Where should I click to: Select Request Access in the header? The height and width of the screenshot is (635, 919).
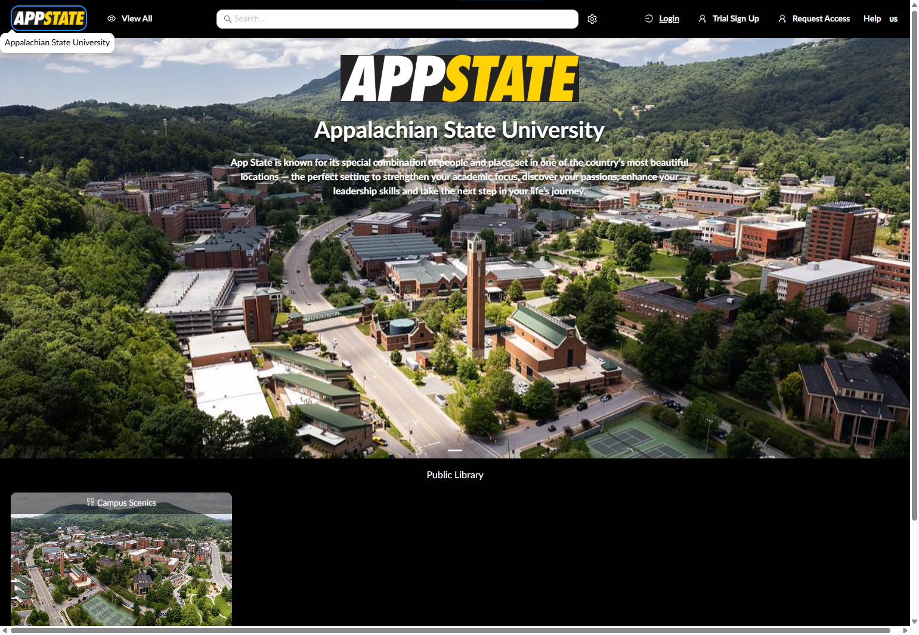[814, 18]
